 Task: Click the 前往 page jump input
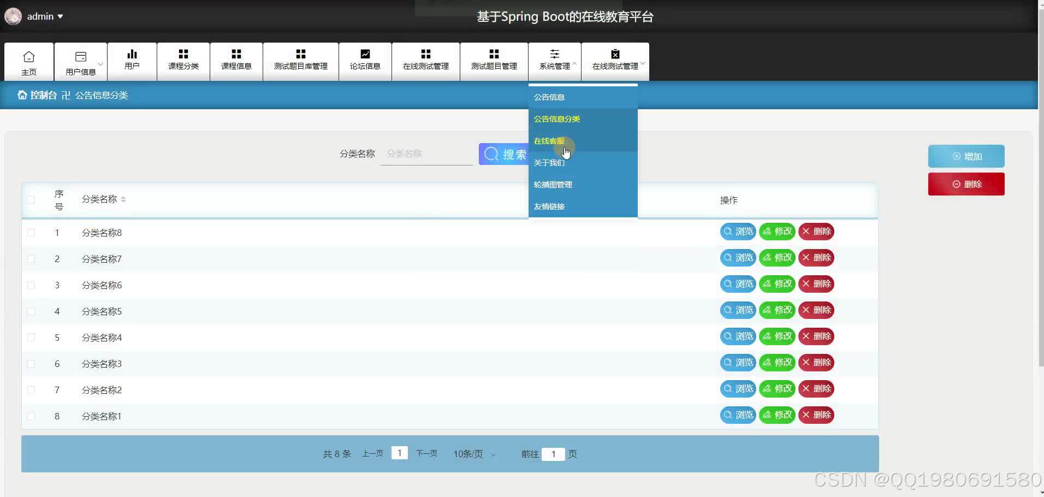pos(553,454)
